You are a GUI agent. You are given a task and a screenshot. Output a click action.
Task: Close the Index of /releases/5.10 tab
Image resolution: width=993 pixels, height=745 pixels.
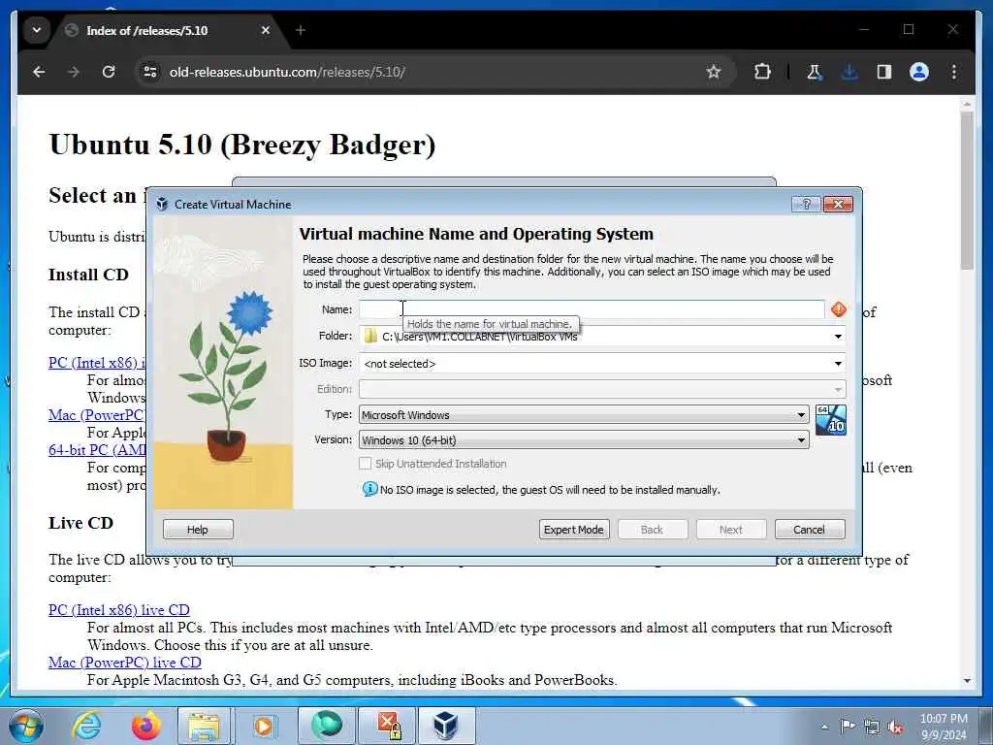point(266,30)
